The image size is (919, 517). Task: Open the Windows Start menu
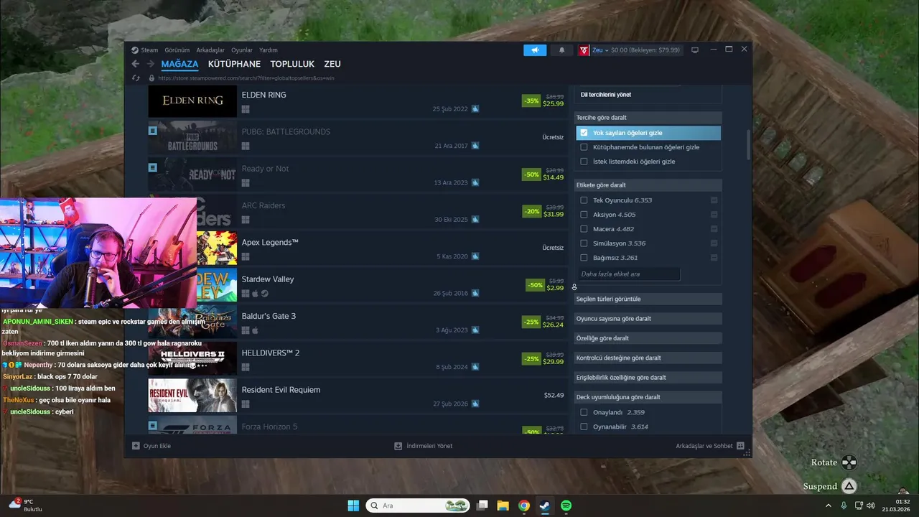[353, 506]
